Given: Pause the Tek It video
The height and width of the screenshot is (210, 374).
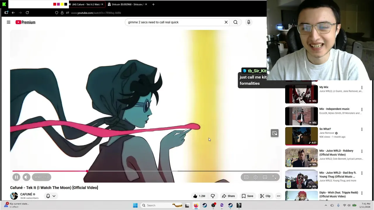Looking at the screenshot, I should click(x=16, y=177).
